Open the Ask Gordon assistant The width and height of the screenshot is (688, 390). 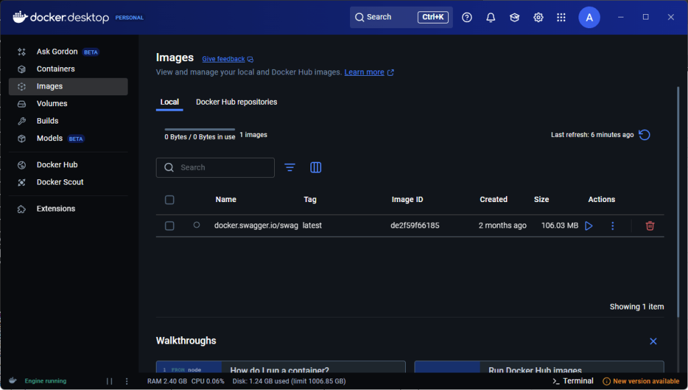pos(68,52)
